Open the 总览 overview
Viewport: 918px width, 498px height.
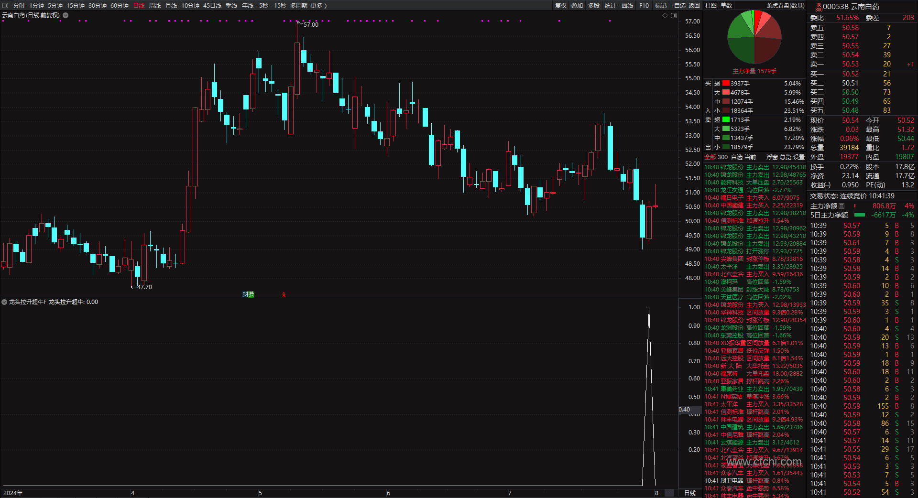coord(786,157)
